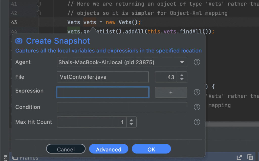
Task: Open help for the Expression field
Action: (x=197, y=92)
